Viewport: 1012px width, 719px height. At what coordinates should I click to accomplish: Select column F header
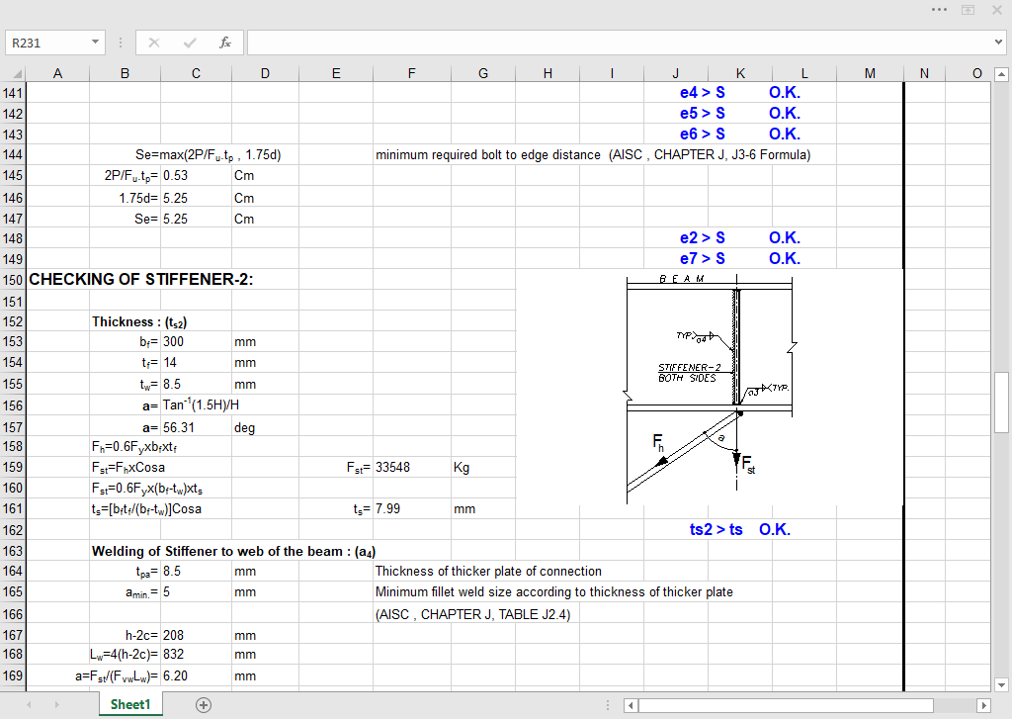[x=411, y=73]
